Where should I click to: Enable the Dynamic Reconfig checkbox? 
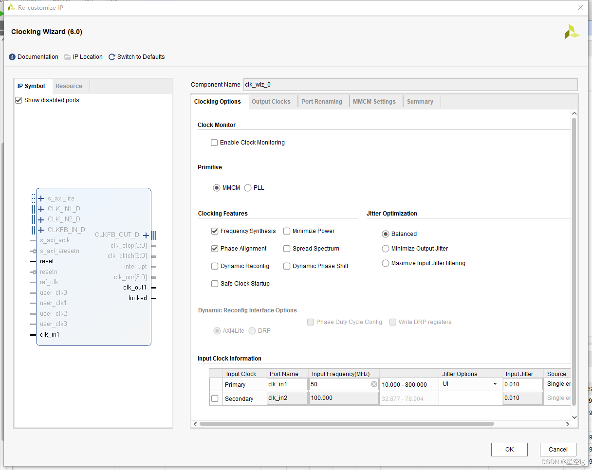click(215, 266)
